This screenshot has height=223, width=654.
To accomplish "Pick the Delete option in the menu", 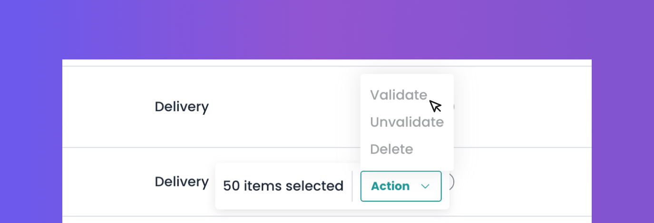I will 391,149.
